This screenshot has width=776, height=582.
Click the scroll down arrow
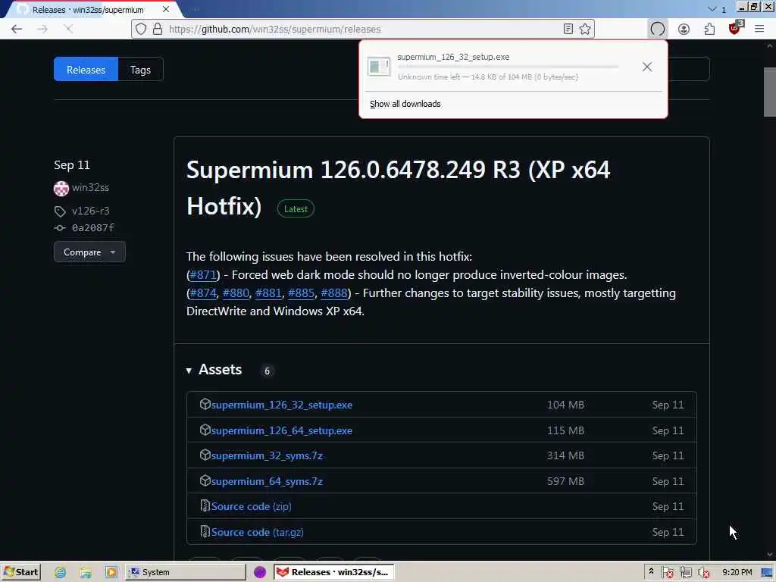point(770,555)
